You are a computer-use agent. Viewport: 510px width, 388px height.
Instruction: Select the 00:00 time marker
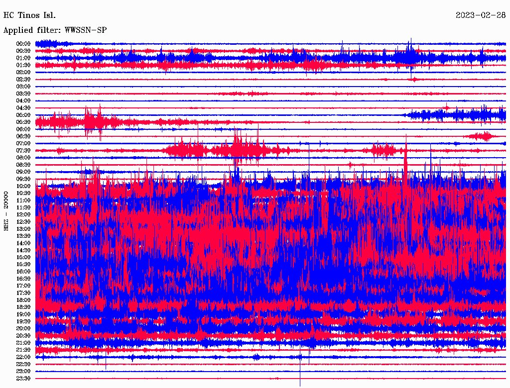[x=23, y=44]
